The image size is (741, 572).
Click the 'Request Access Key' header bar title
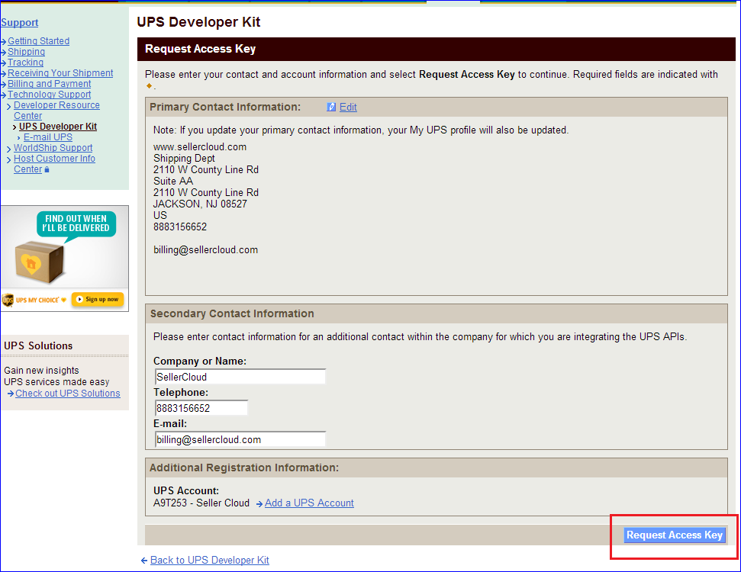point(201,49)
